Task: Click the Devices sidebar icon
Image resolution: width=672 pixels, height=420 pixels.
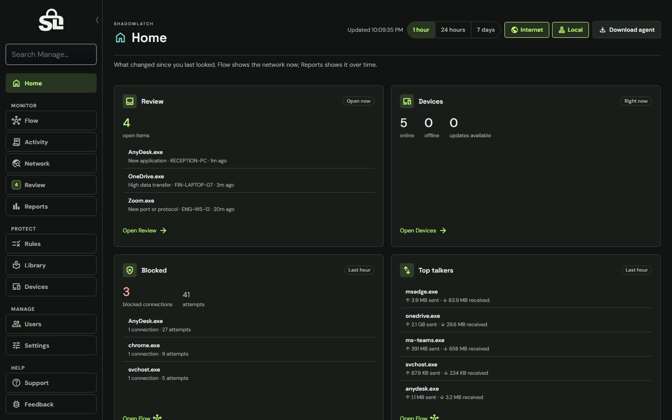Action: point(16,287)
